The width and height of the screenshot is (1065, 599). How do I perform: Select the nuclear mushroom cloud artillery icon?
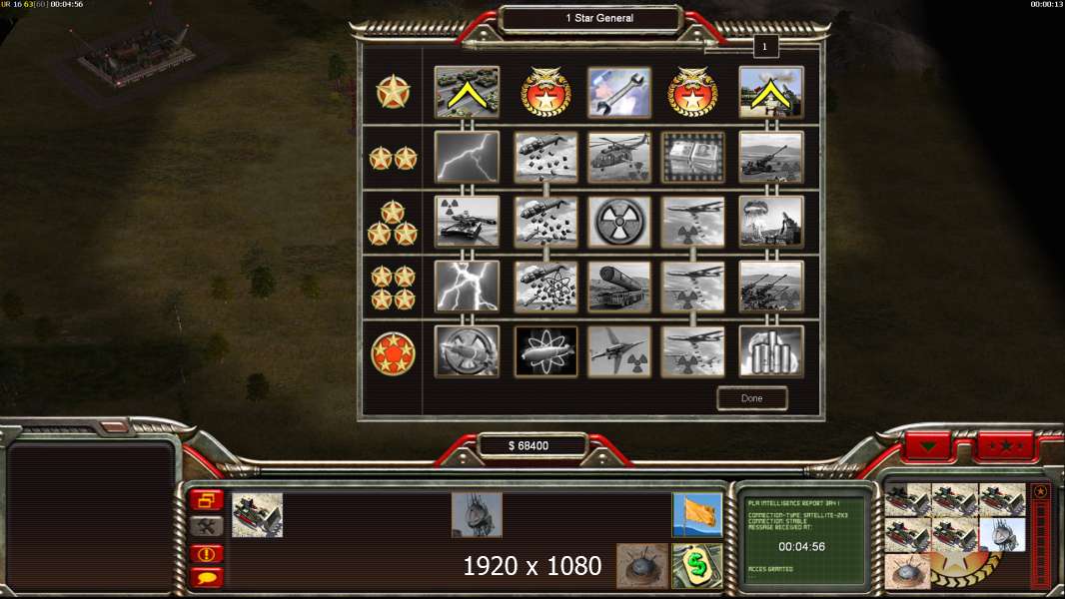point(771,223)
